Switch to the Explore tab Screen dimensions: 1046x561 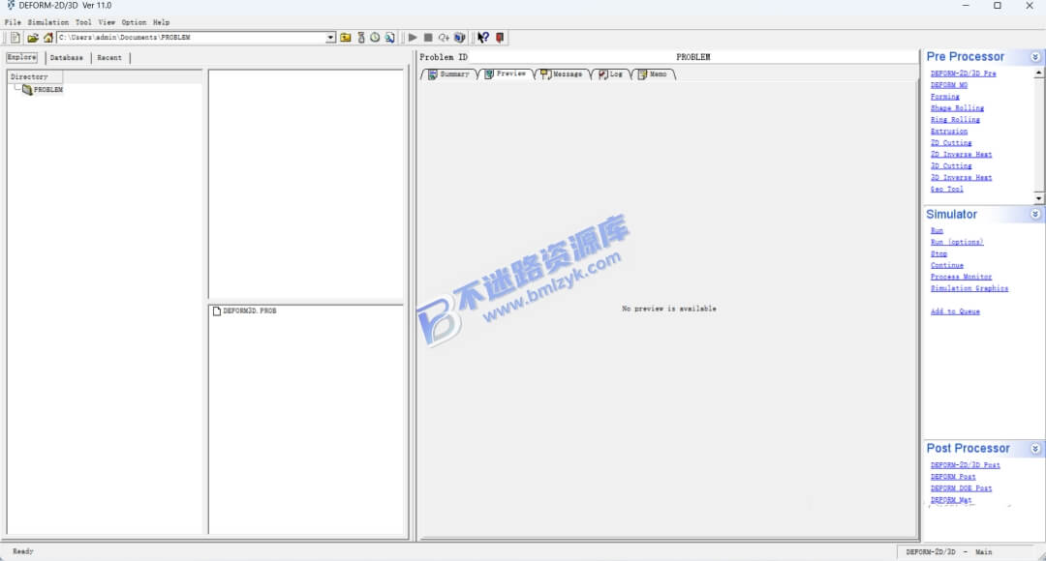click(22, 57)
